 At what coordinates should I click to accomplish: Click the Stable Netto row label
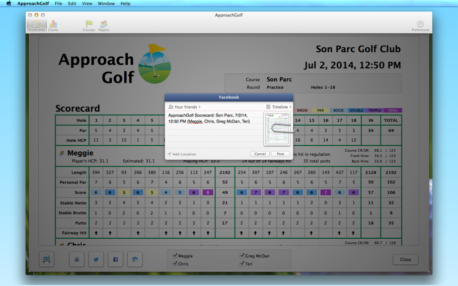click(73, 203)
